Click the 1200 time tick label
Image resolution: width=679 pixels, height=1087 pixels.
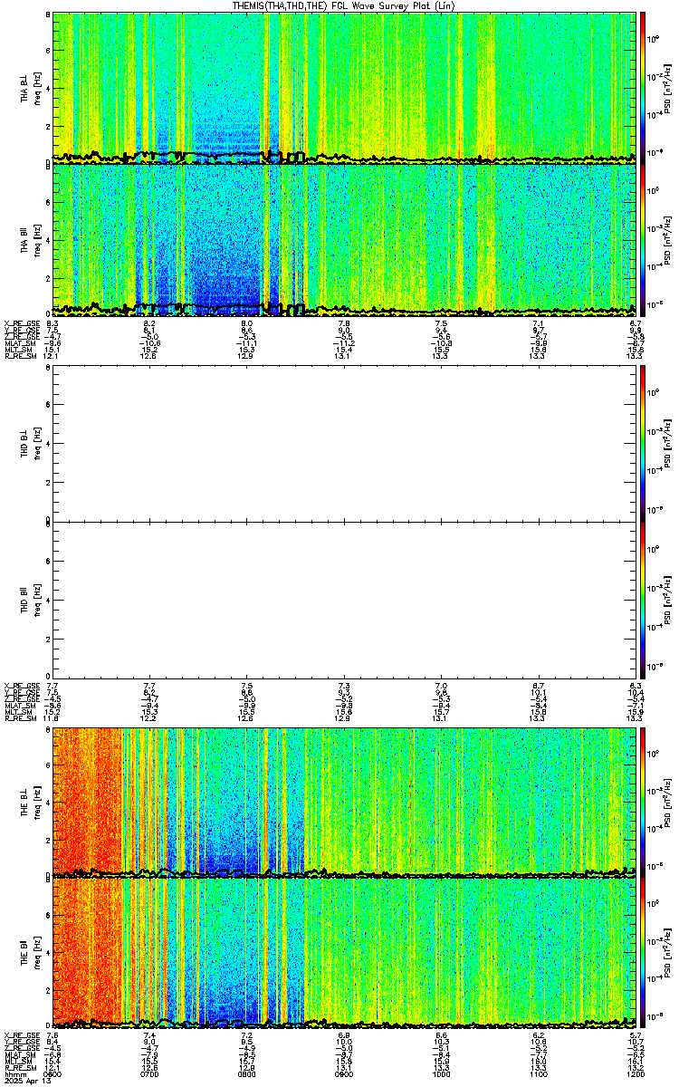pos(635,1074)
